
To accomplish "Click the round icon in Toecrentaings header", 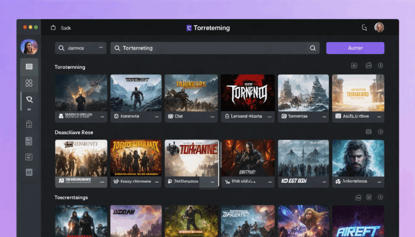I will (x=380, y=197).
